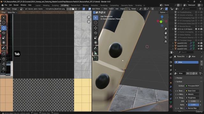Click the zoom magnifier gizmo in the 3D viewport

[x=166, y=29]
